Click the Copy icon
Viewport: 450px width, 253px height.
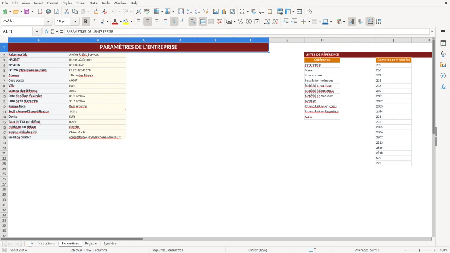coord(75,11)
